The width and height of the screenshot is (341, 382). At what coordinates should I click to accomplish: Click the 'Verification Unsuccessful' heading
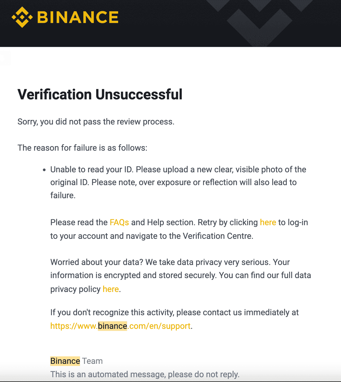coord(100,95)
